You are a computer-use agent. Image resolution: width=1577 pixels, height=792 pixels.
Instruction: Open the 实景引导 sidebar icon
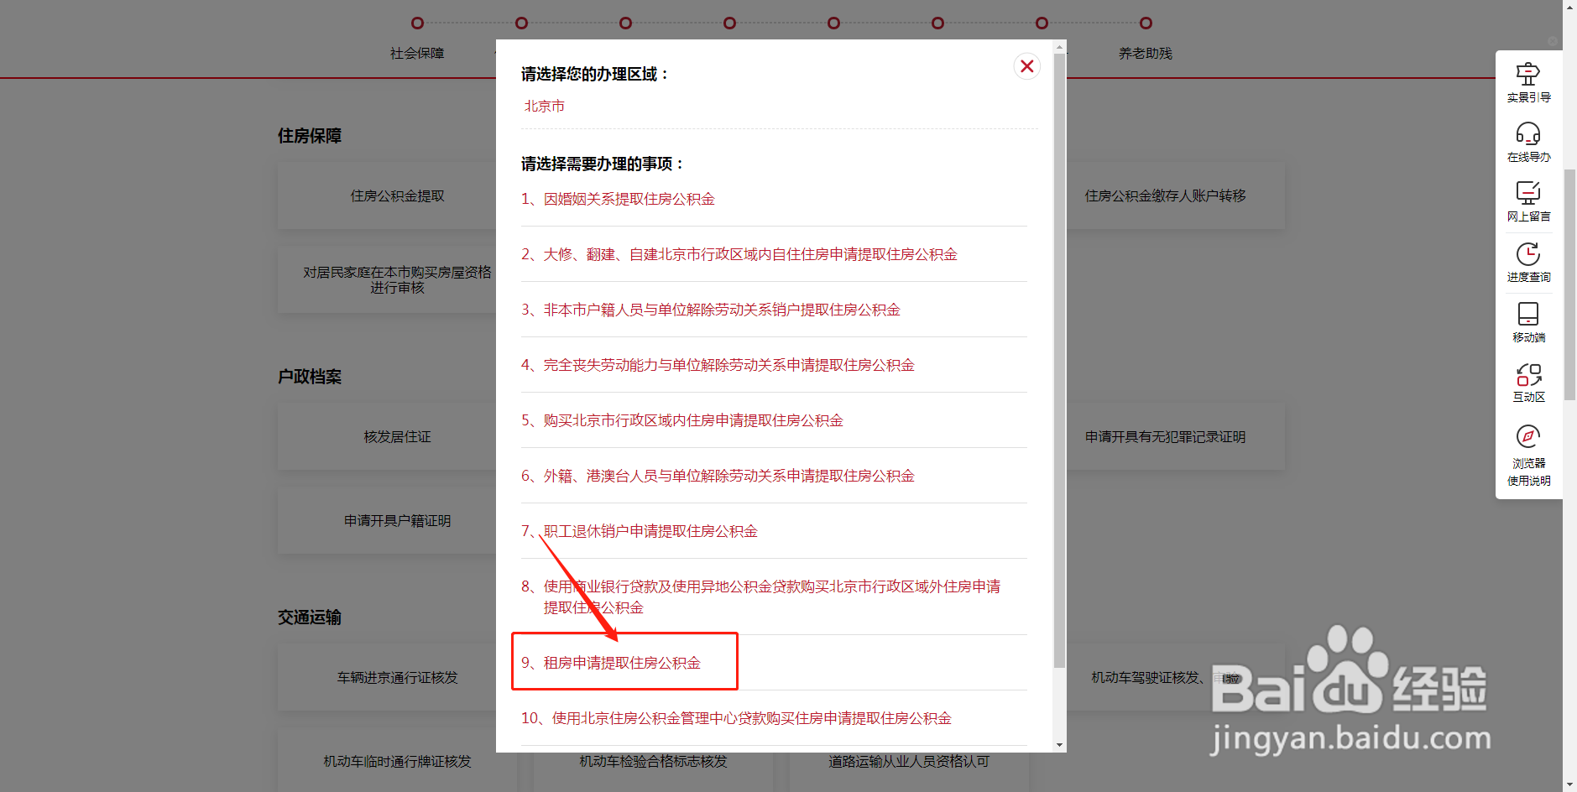click(x=1528, y=81)
